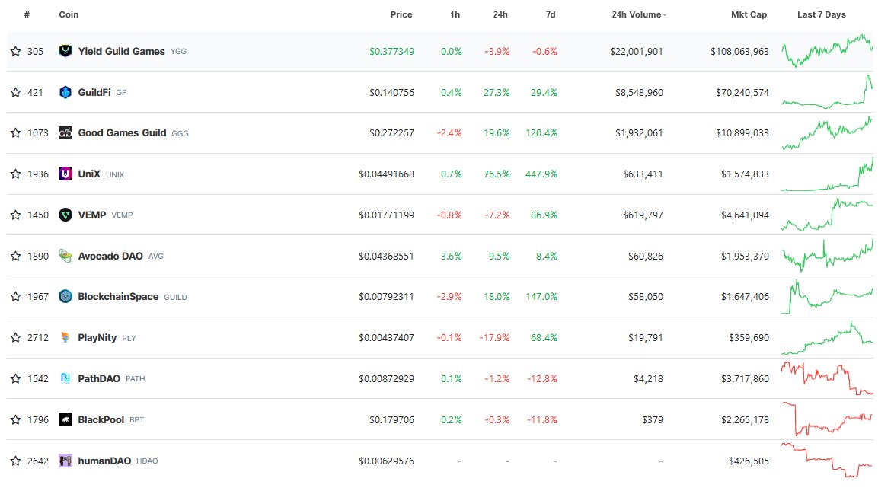Click UniX 7d change 447.9%
The image size is (891, 491).
click(541, 174)
